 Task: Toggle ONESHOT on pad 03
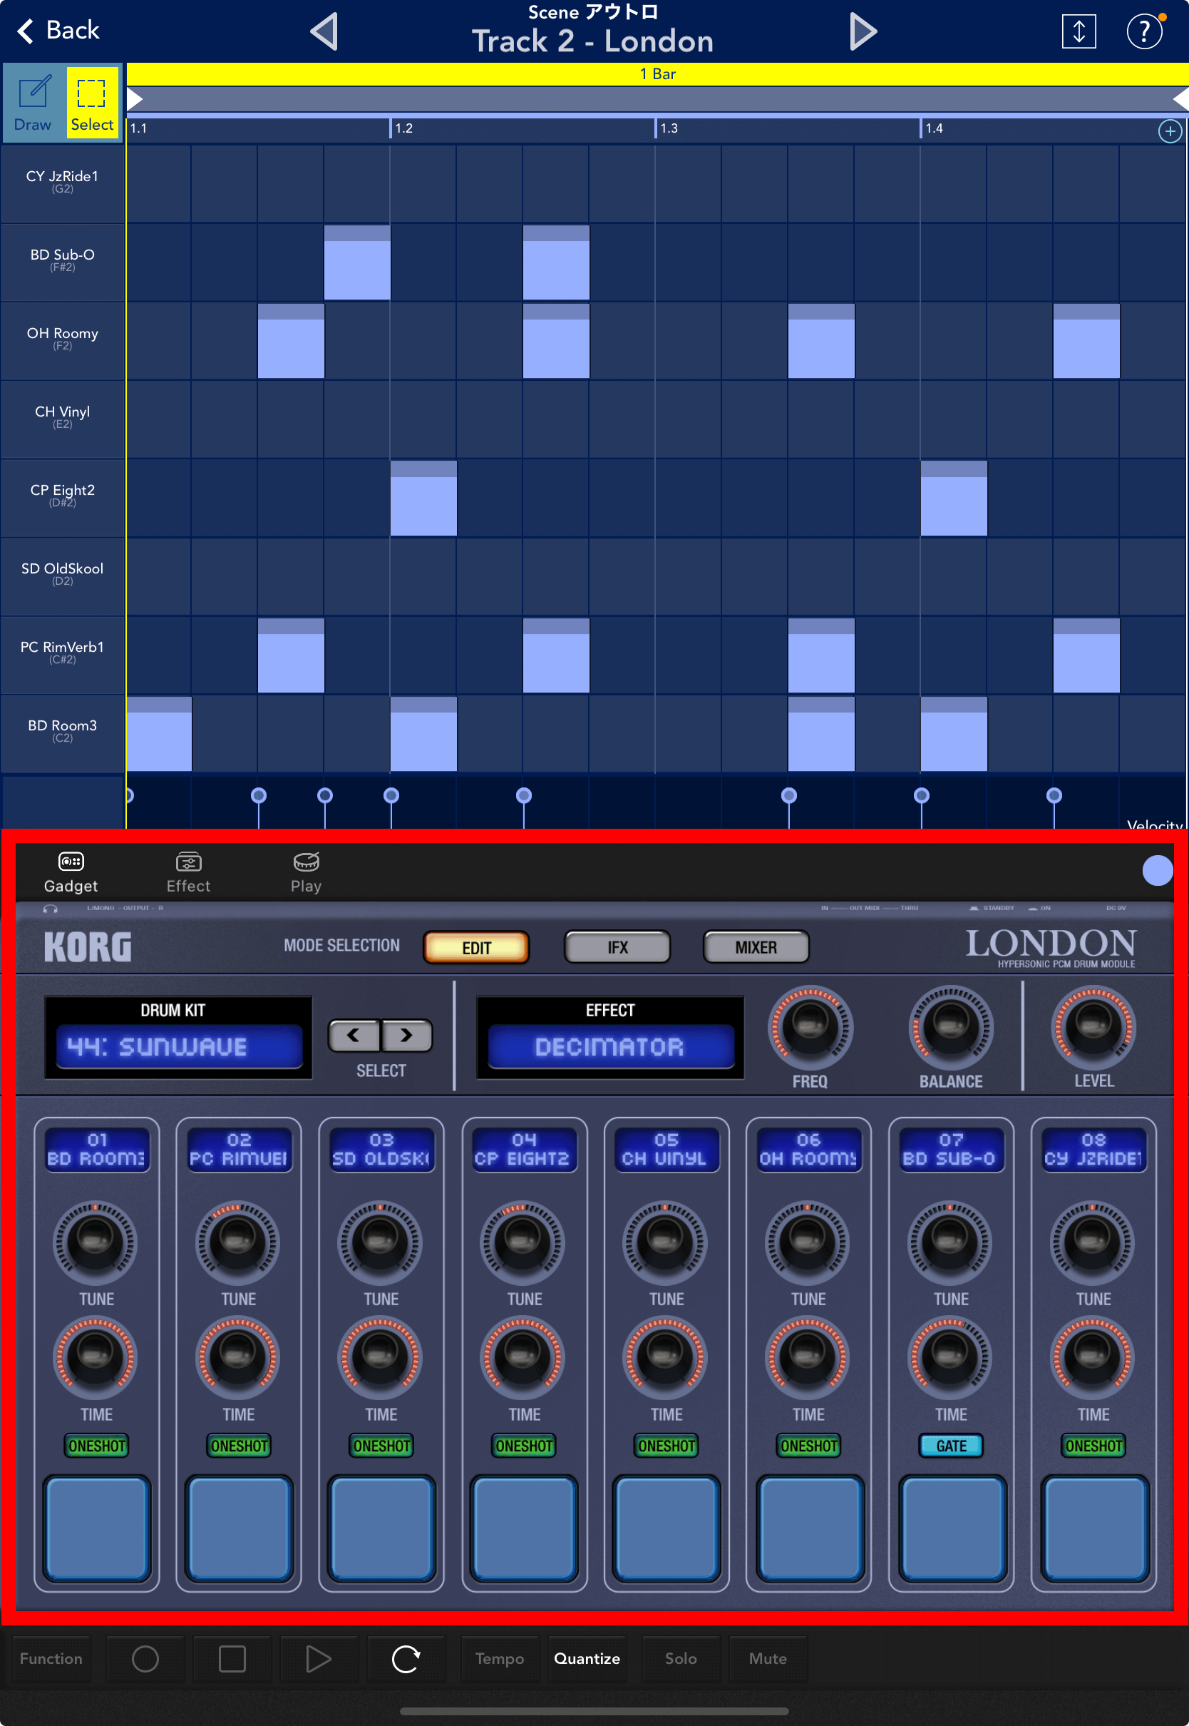click(x=381, y=1445)
